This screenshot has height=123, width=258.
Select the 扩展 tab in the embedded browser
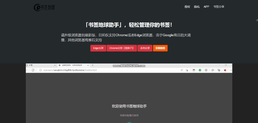(x=41, y=65)
